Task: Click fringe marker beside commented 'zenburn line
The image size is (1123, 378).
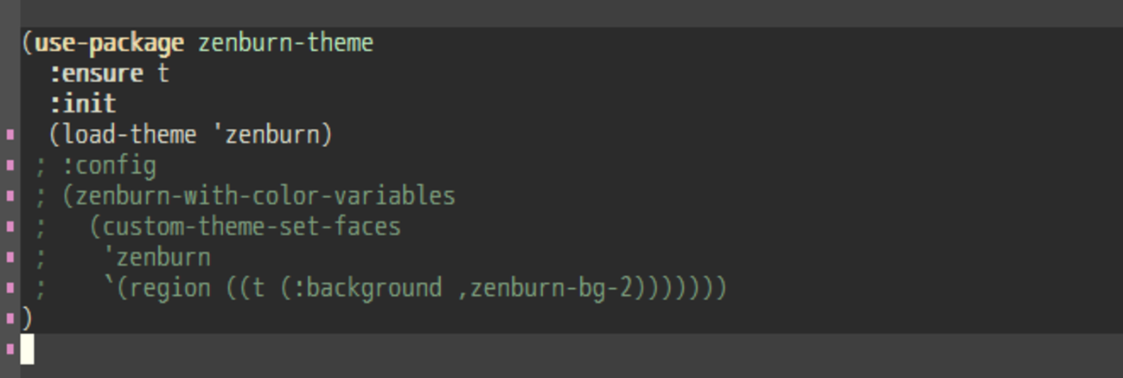Action: (x=10, y=257)
